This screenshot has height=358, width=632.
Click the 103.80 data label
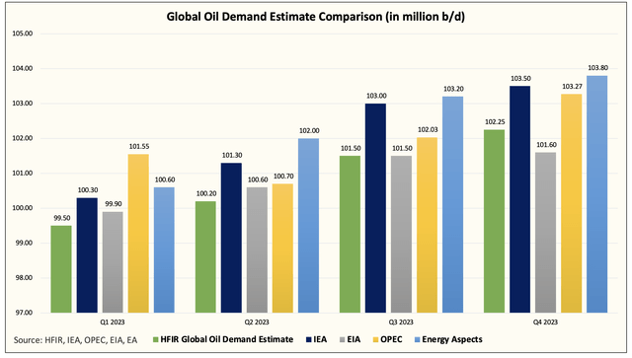(598, 68)
